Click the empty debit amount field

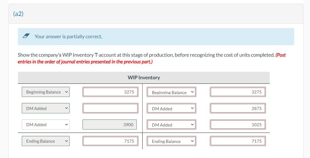pos(110,108)
